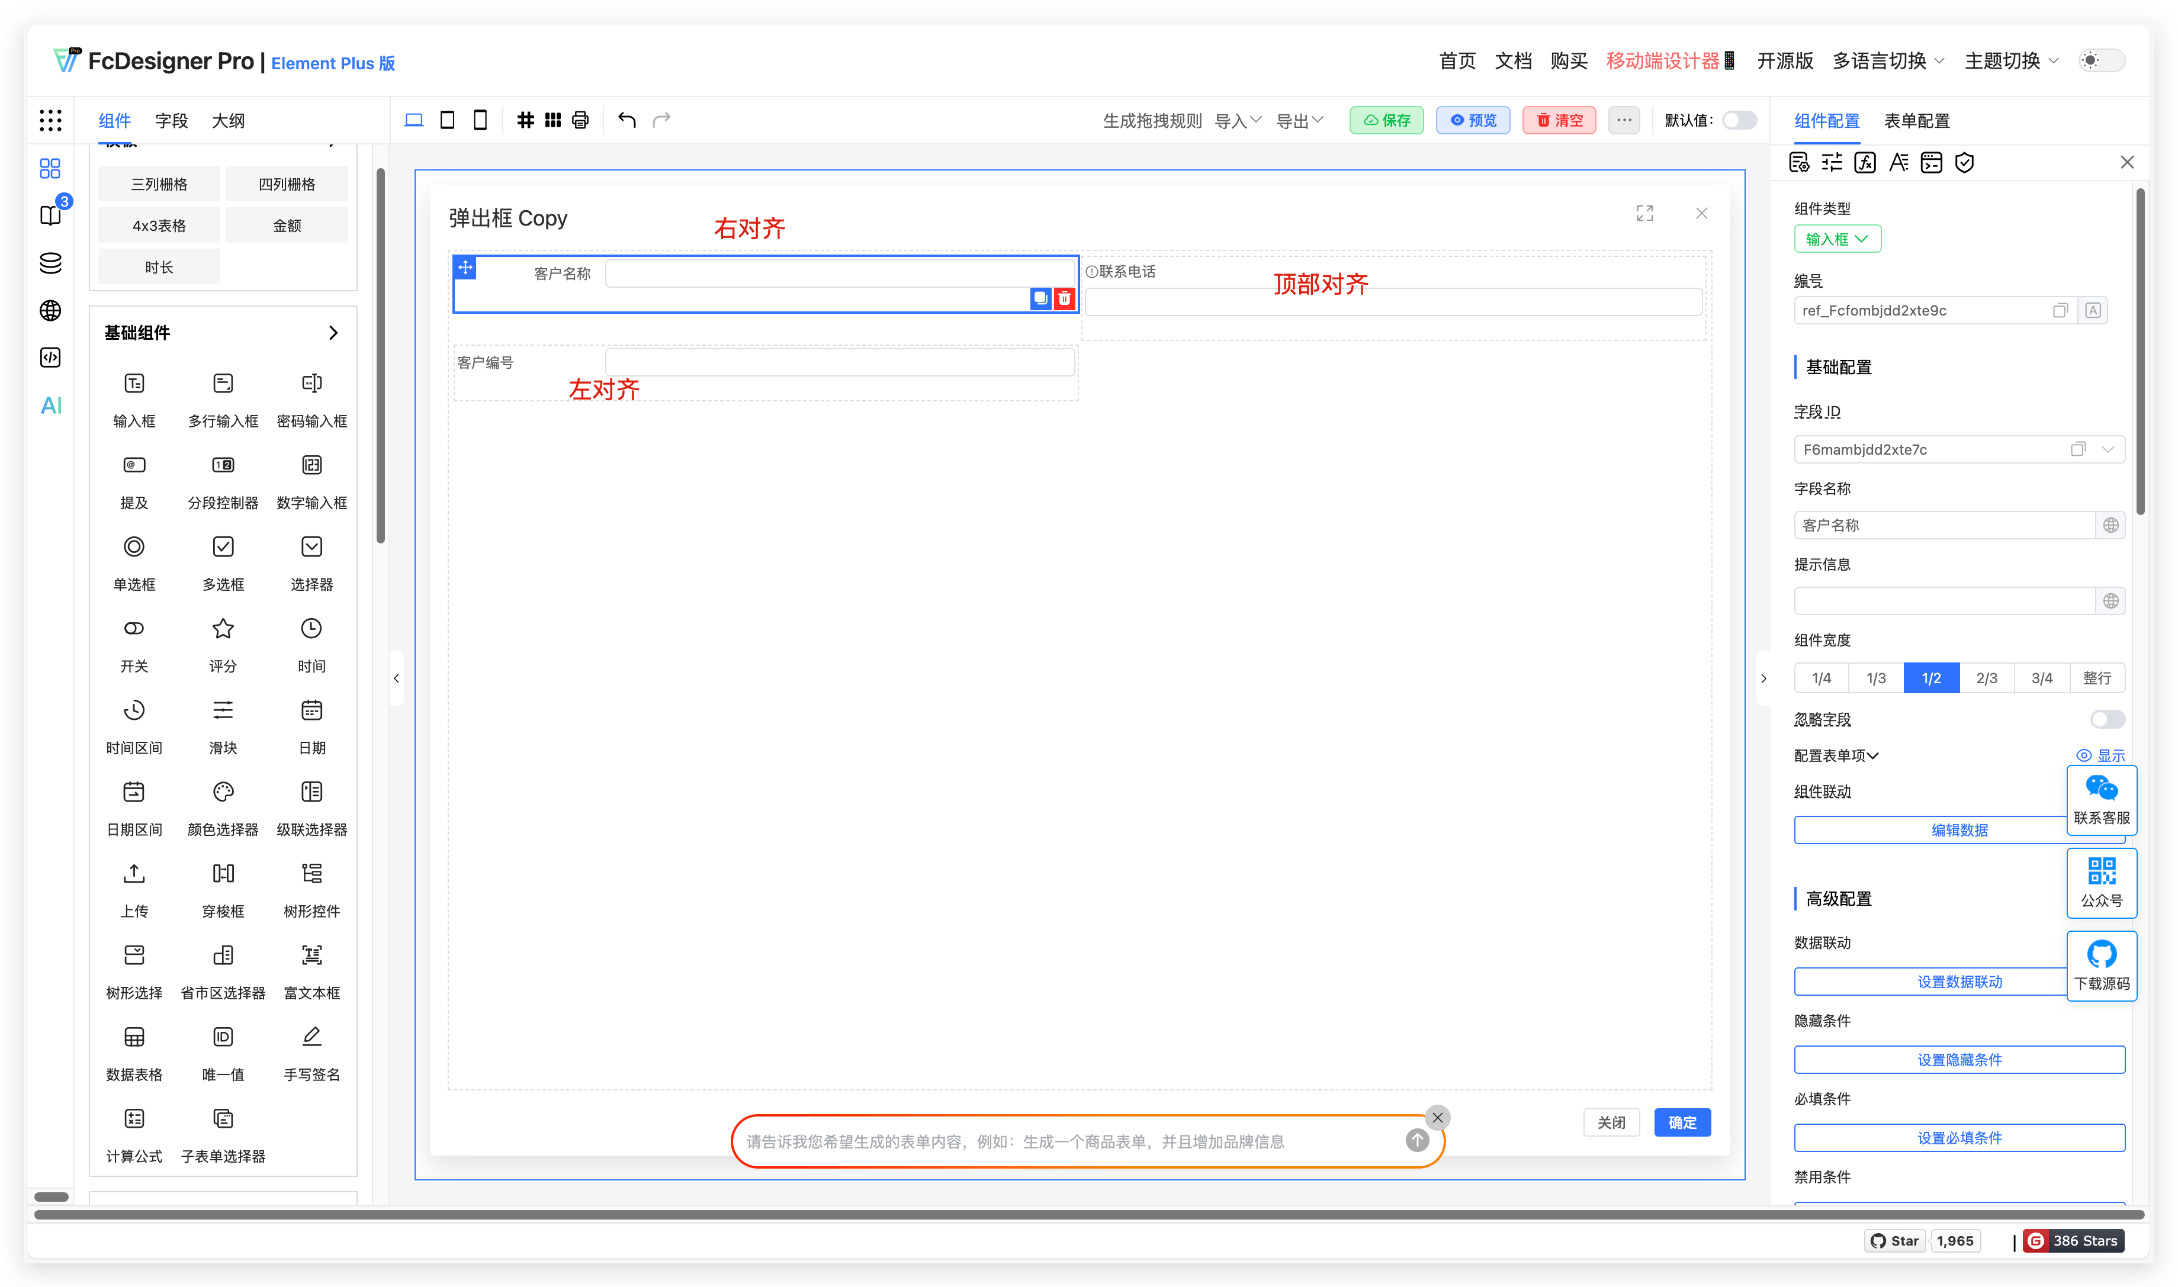
Task: Open the database icon in left sidebar
Action: (x=50, y=263)
